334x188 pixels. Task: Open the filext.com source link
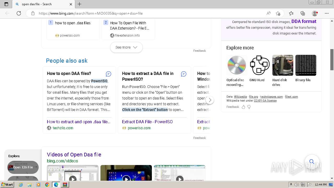click(x=291, y=97)
